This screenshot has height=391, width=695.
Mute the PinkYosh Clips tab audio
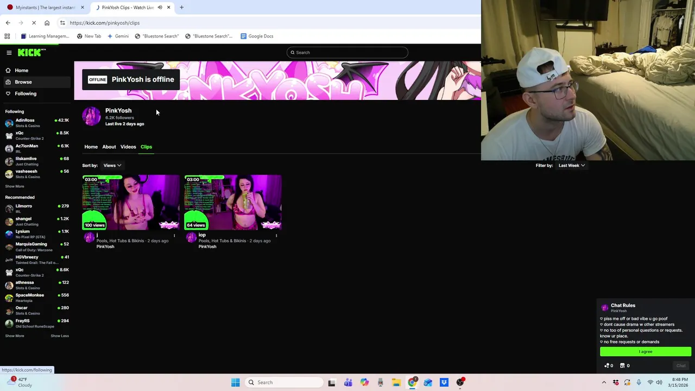coord(160,8)
